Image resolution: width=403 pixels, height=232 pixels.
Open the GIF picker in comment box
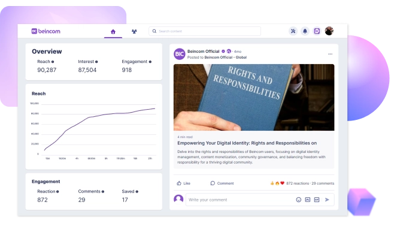point(317,200)
